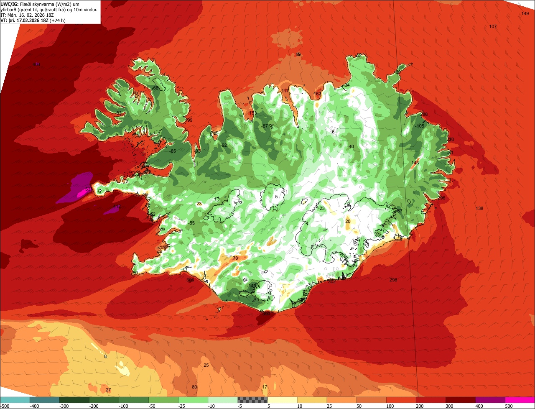Click the map value '302'
Viewport: 535px width, 409px height.
pos(332,281)
